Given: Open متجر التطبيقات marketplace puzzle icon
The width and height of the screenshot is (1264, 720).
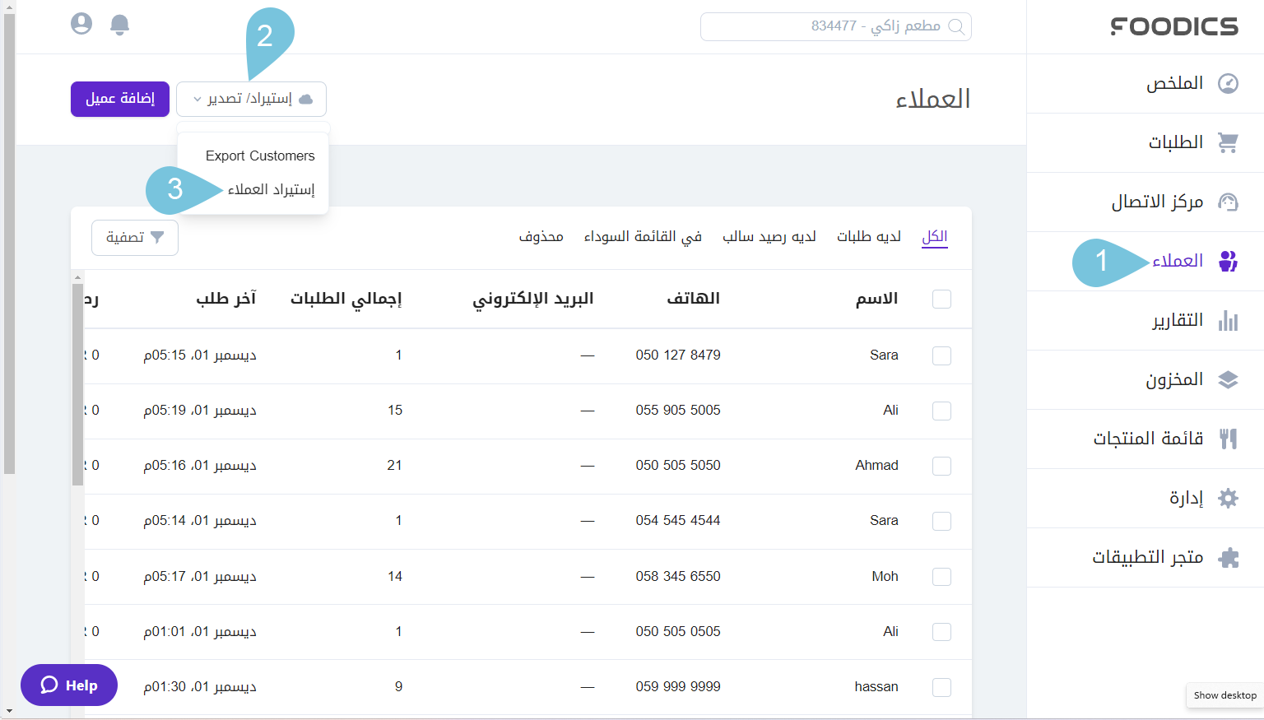Looking at the screenshot, I should click(1228, 558).
